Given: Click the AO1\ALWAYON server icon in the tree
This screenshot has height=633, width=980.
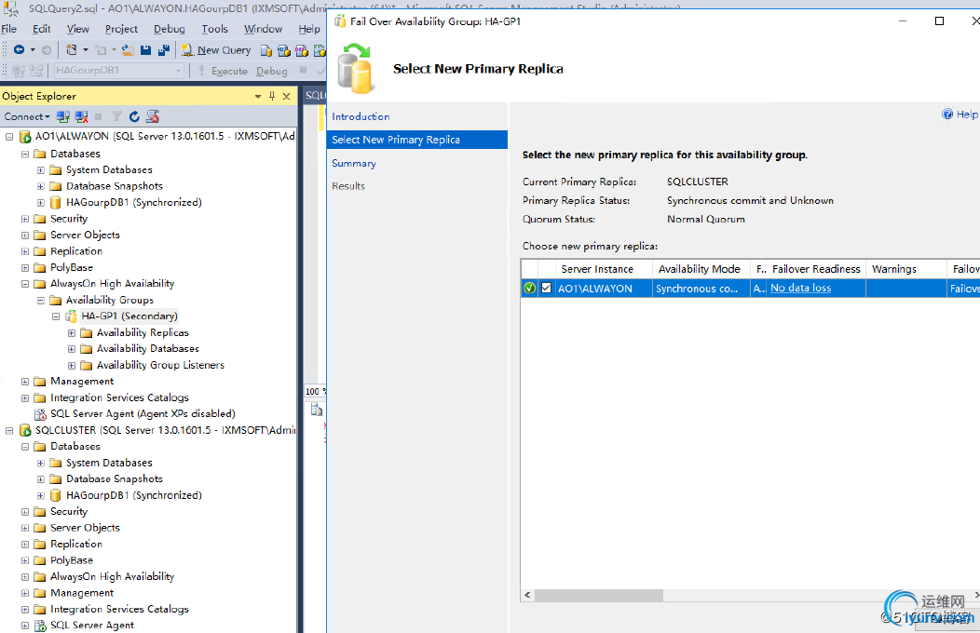Looking at the screenshot, I should coord(25,136).
